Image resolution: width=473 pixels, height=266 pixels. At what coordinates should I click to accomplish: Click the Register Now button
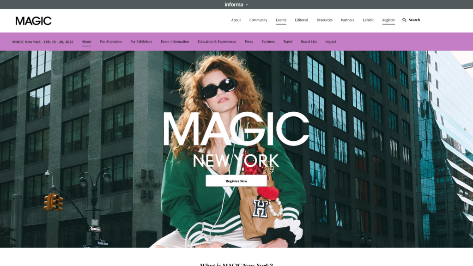pyautogui.click(x=236, y=181)
